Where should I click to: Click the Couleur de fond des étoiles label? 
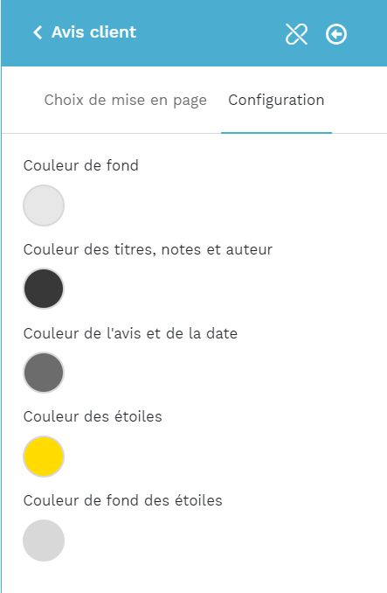(122, 500)
